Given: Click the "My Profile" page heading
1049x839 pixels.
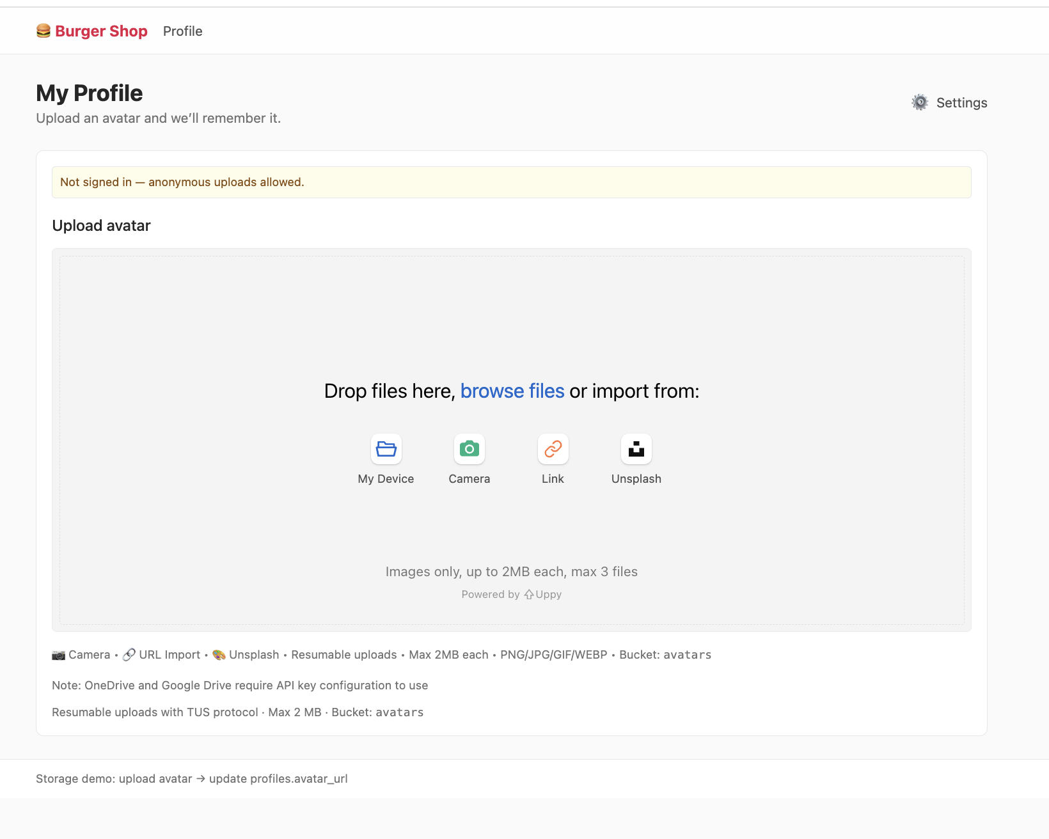Looking at the screenshot, I should point(90,93).
